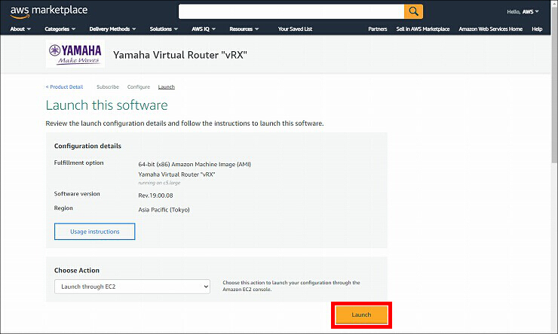The image size is (558, 334).
Task: Click the Configuration details heading
Action: pyautogui.click(x=87, y=146)
